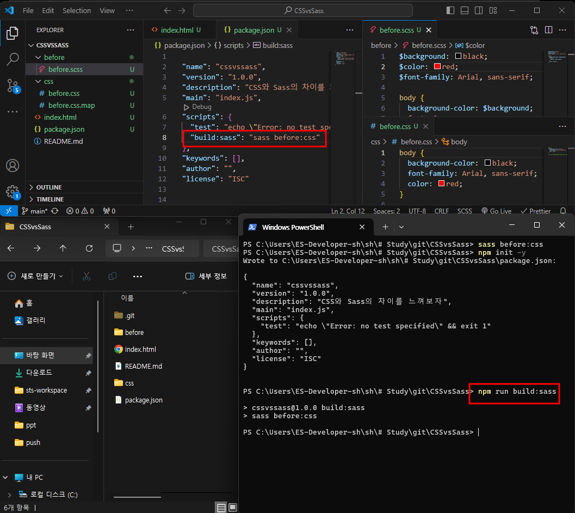Collapse CSSVSSASS root folder in Explorer
Screen dimensions: 575x513
click(x=32, y=45)
